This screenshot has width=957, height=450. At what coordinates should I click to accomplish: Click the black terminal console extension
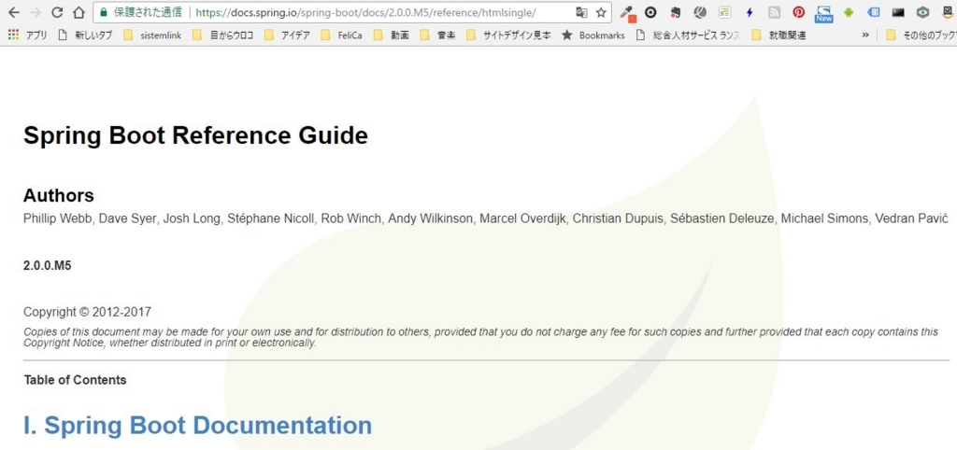(x=898, y=12)
